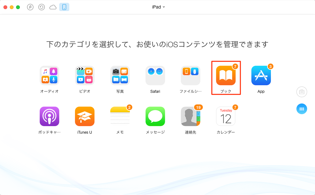315x195 pixels.
Task: Click the オーディオ label text
Action: [x=49, y=91]
